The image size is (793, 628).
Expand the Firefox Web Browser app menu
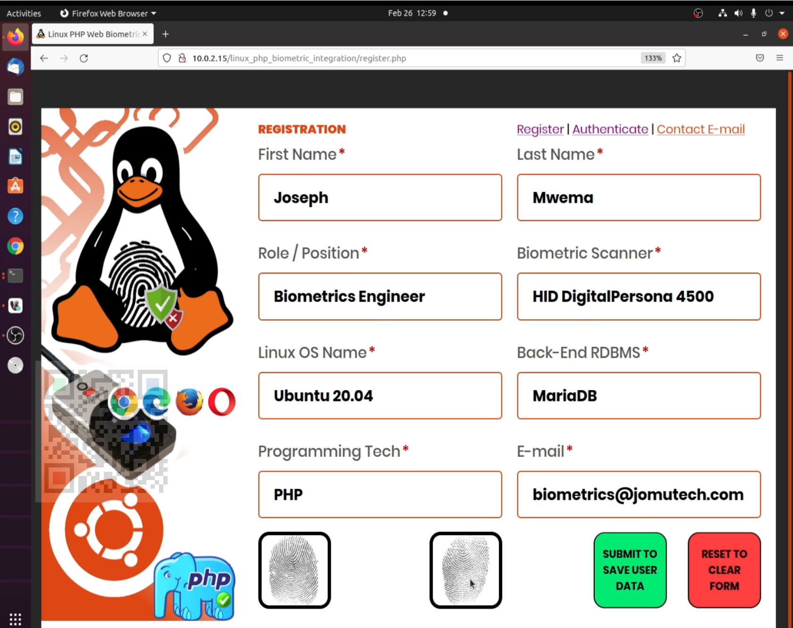[108, 13]
